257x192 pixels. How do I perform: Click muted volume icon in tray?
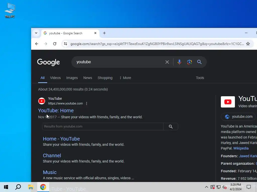[225, 187]
